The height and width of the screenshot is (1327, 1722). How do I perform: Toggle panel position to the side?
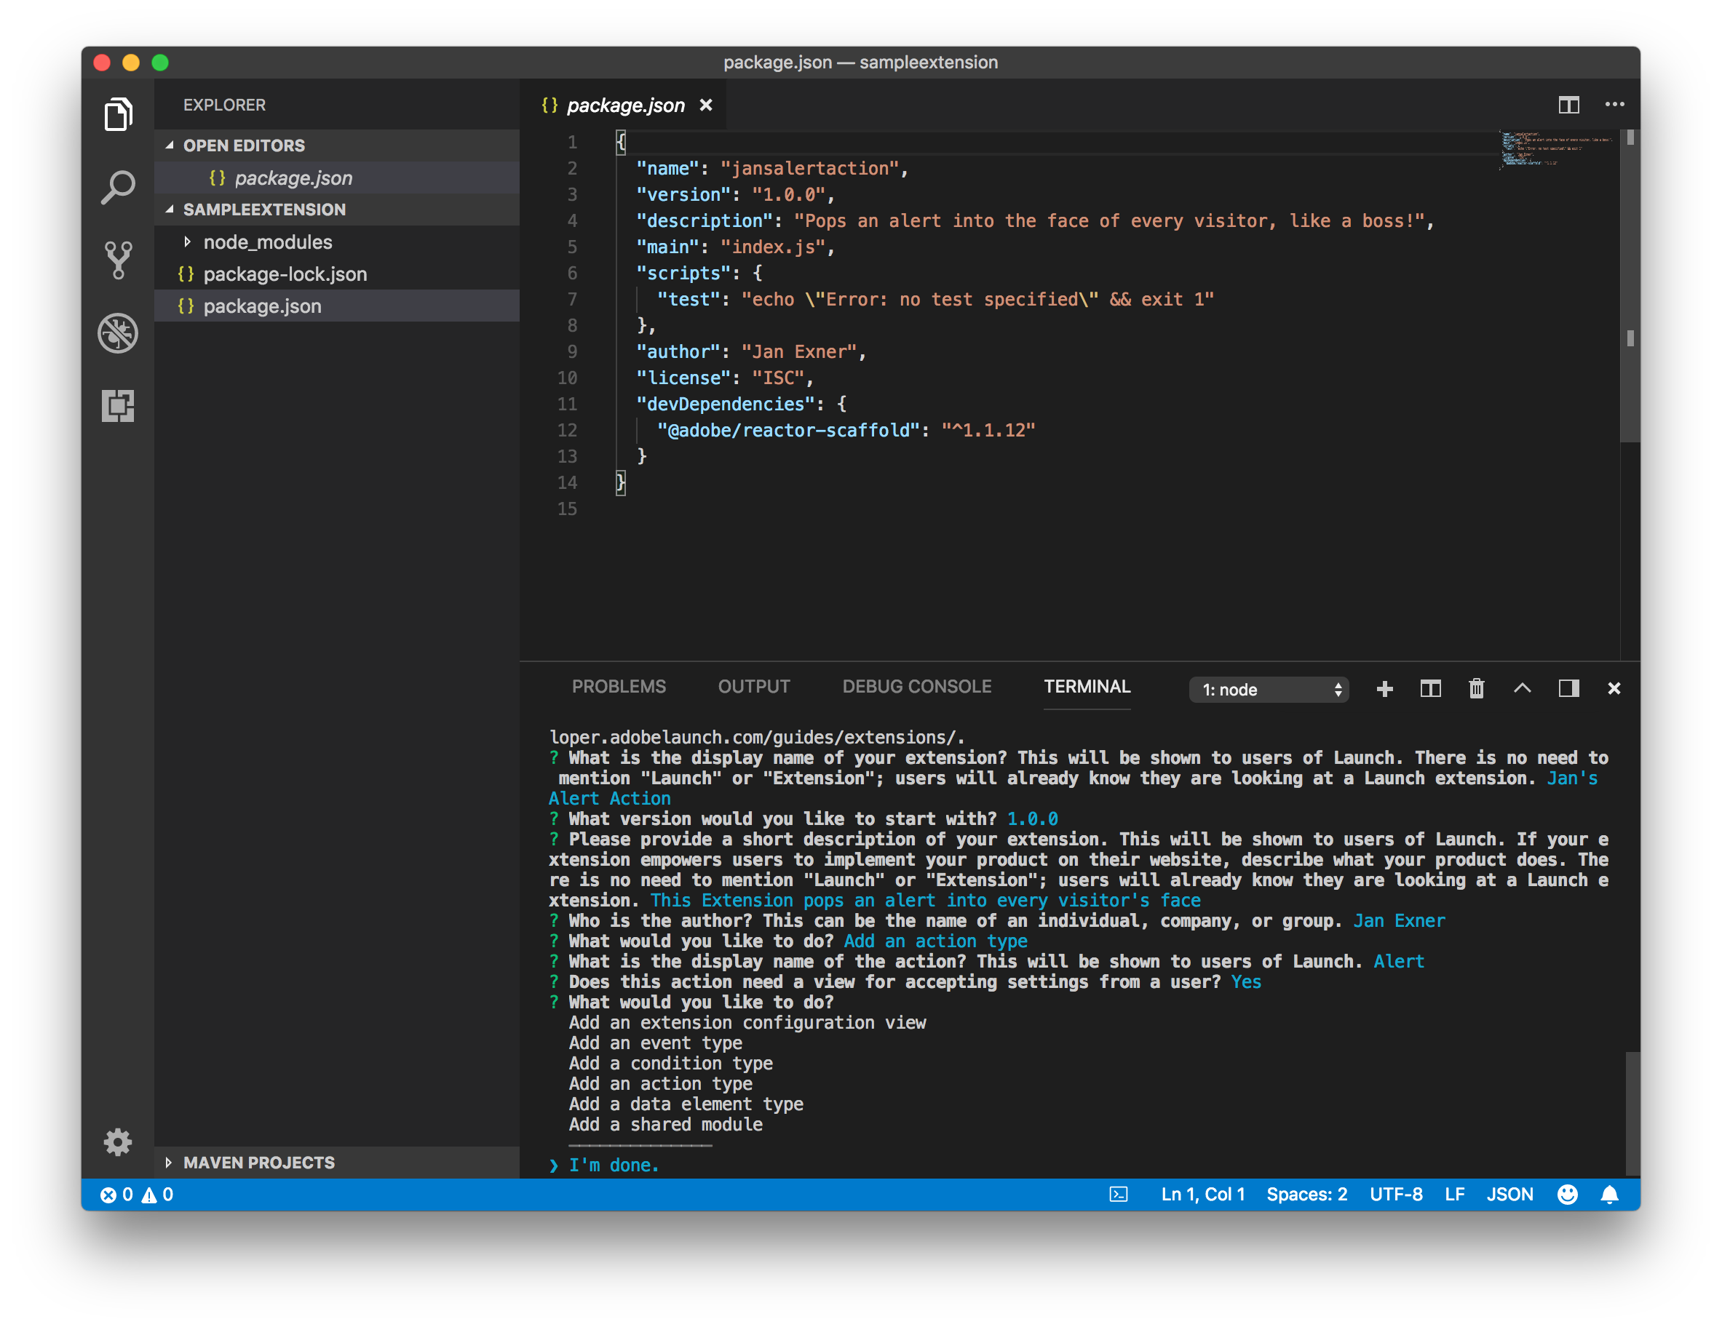point(1568,689)
